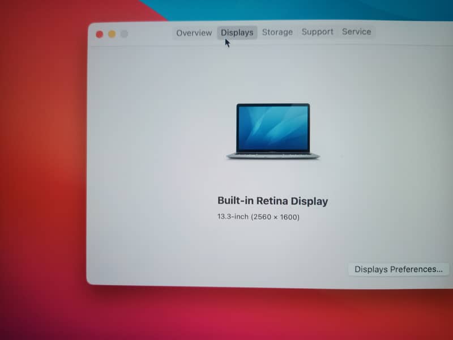
Task: Click the MacBook display image
Action: (x=273, y=131)
